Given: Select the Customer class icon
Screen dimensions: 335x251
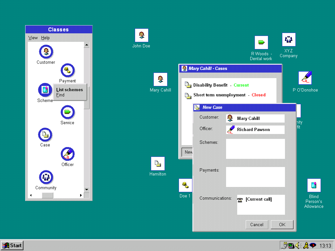Looking at the screenshot, I should 46,52.
